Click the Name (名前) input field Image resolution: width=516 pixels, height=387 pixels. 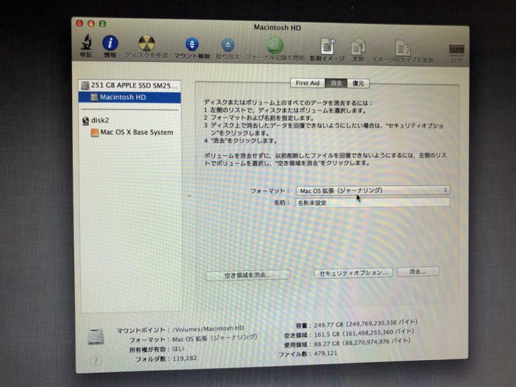coord(372,203)
